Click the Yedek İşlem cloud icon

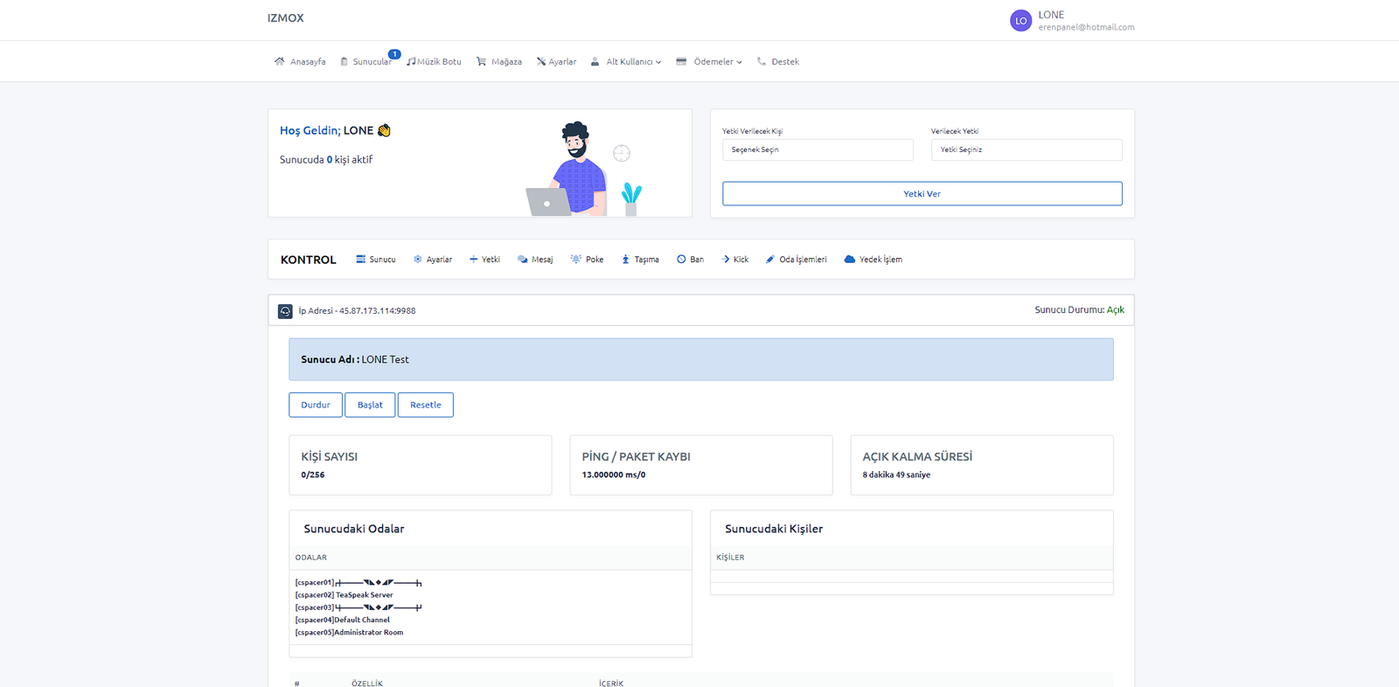849,260
